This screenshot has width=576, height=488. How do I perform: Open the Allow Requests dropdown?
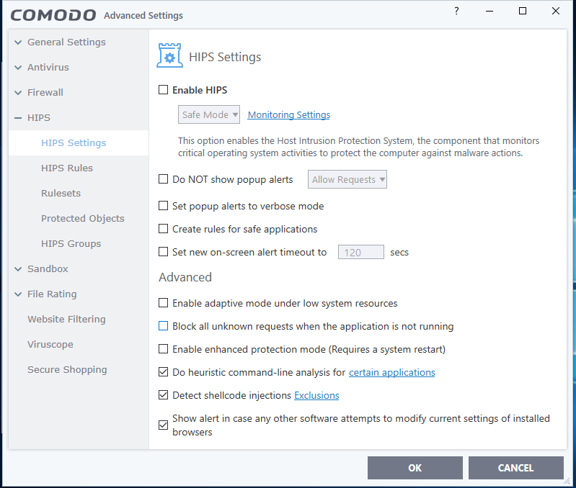coord(347,179)
